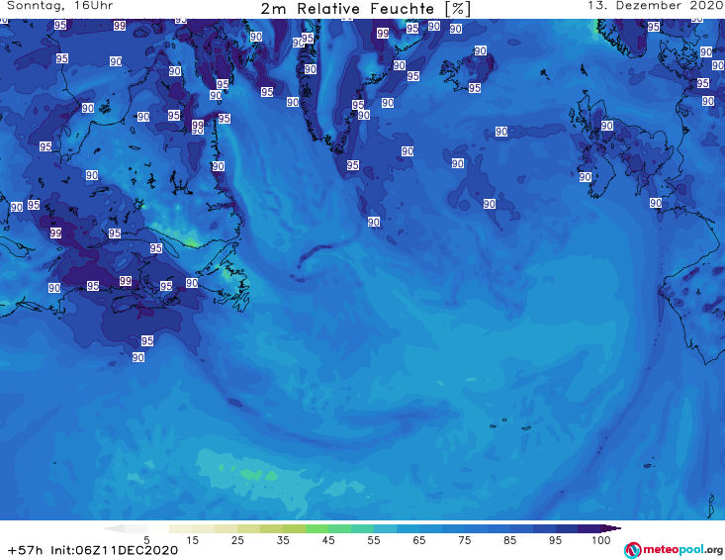The image size is (725, 560).
Task: Click the '85' value on the color scale
Action: point(510,540)
